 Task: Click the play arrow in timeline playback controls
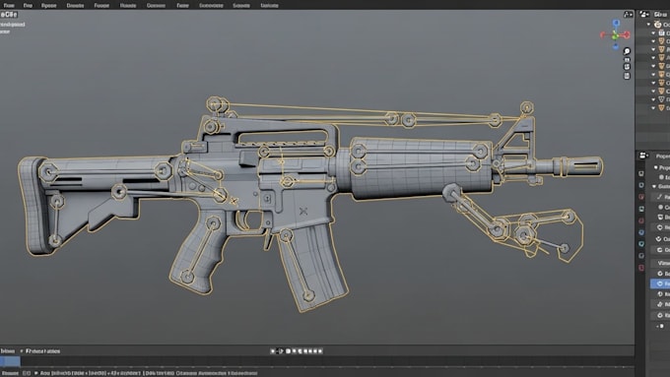pos(280,351)
